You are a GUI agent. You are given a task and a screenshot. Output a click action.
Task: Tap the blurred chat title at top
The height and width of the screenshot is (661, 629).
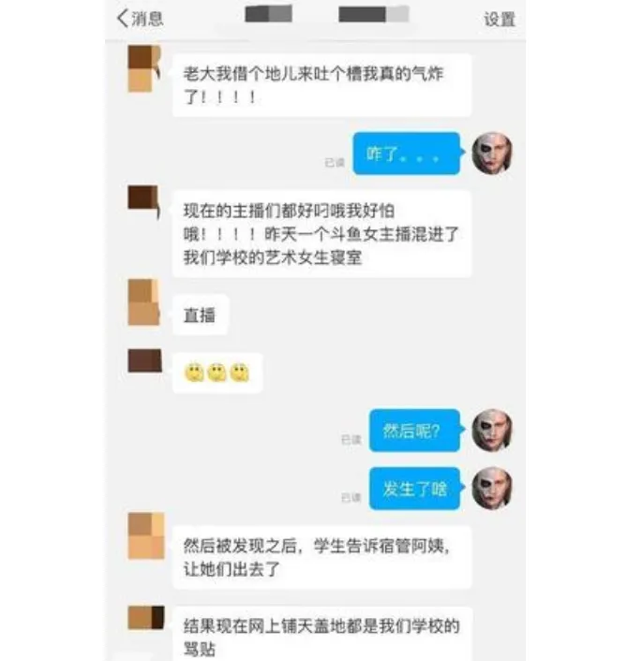click(327, 14)
